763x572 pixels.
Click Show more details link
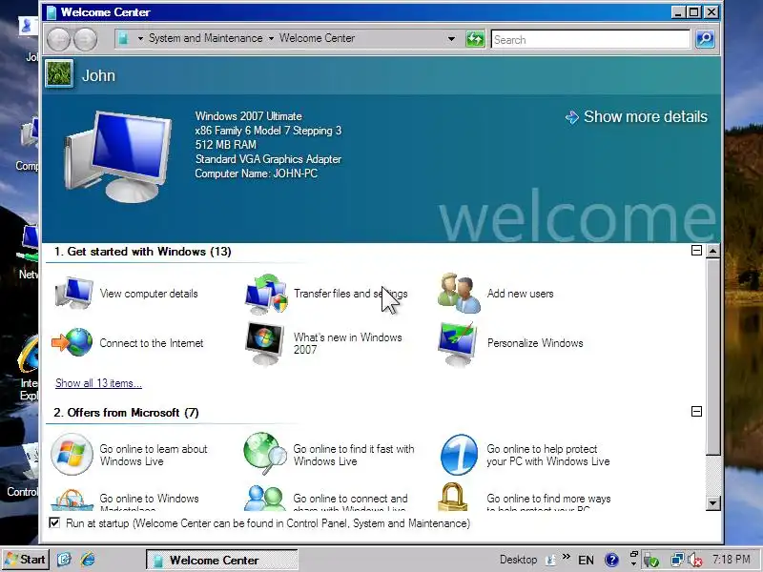tap(636, 116)
